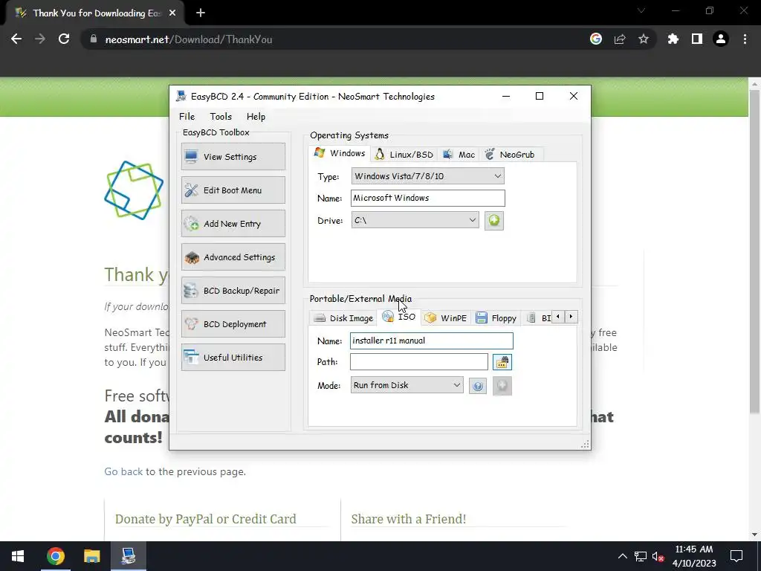
Task: Click the EasyBCD taskbar icon
Action: (x=128, y=556)
